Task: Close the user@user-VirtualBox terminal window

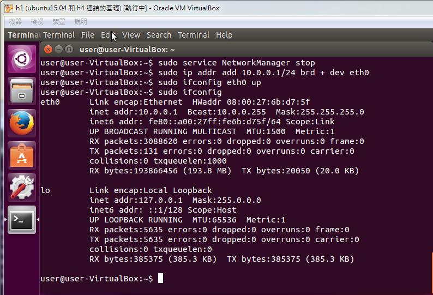Action: click(x=49, y=49)
